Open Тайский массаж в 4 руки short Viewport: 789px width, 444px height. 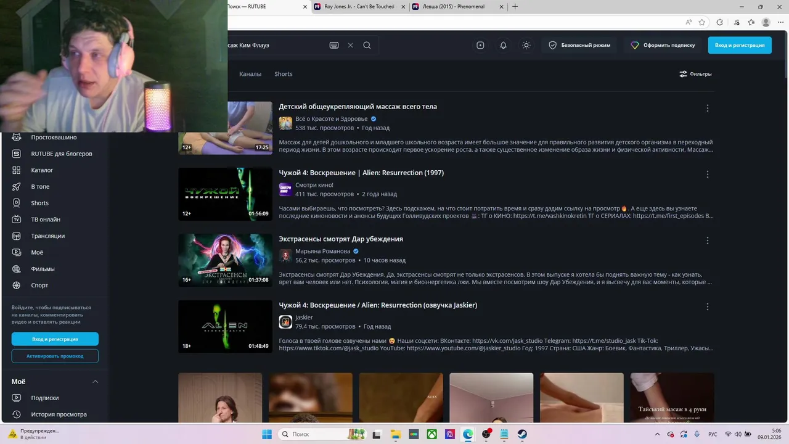pyautogui.click(x=672, y=398)
